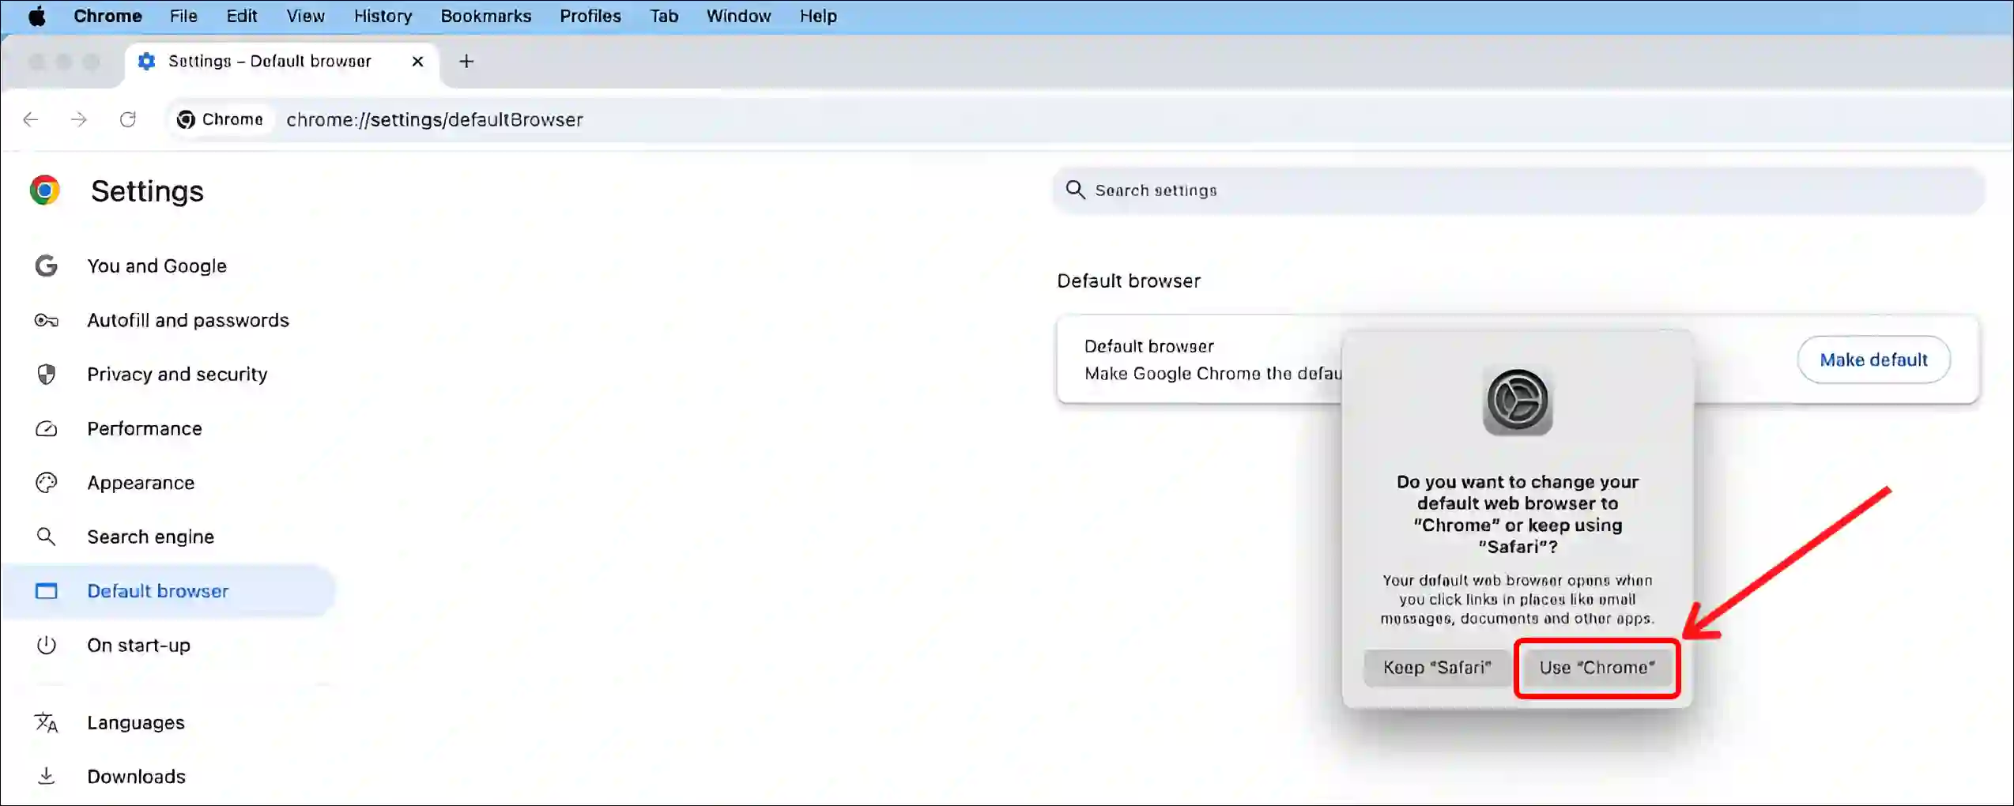
Task: Open the View menu
Action: pos(305,16)
